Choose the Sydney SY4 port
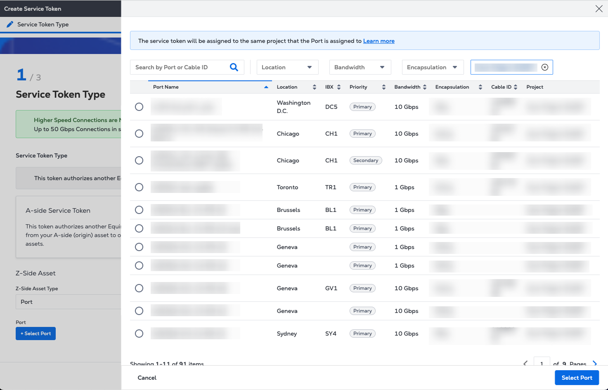The image size is (608, 390). 139,334
